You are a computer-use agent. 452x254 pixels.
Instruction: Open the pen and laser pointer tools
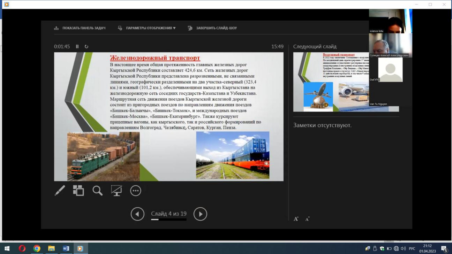click(60, 191)
